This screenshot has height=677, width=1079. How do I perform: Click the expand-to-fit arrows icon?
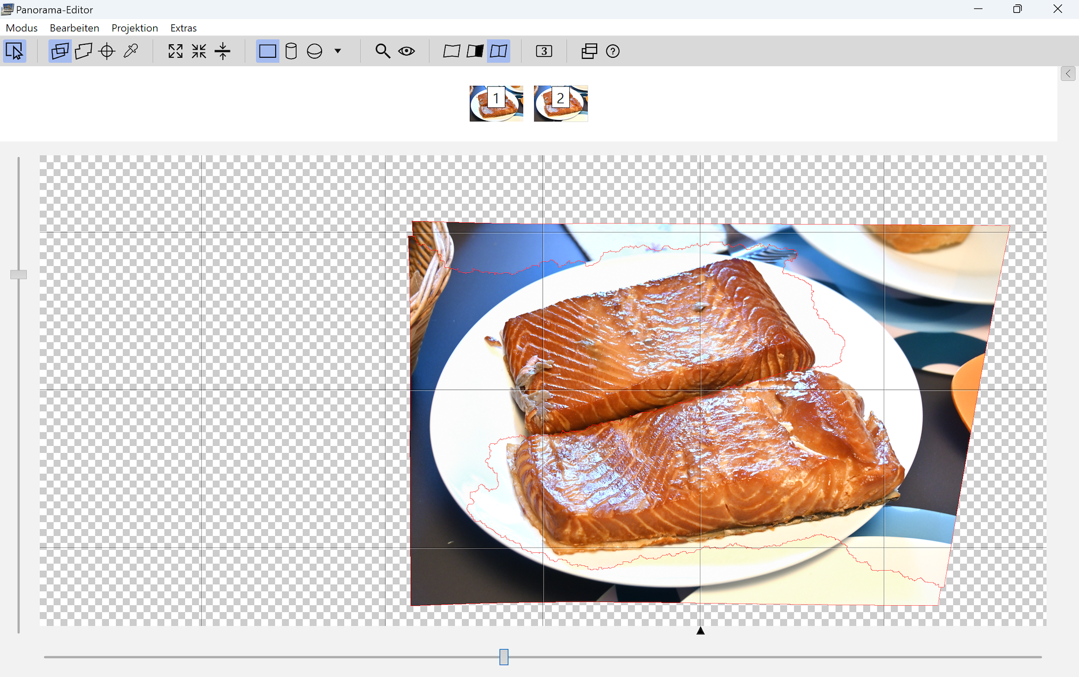[175, 51]
